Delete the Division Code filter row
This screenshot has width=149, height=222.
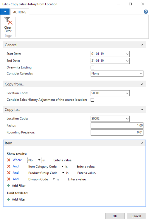(9, 179)
